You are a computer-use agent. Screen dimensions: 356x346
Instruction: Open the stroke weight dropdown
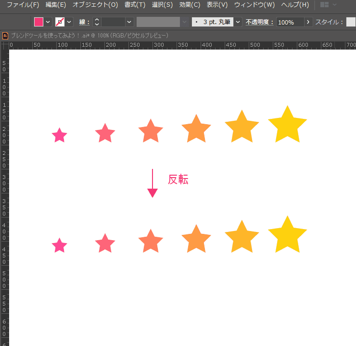coord(129,22)
